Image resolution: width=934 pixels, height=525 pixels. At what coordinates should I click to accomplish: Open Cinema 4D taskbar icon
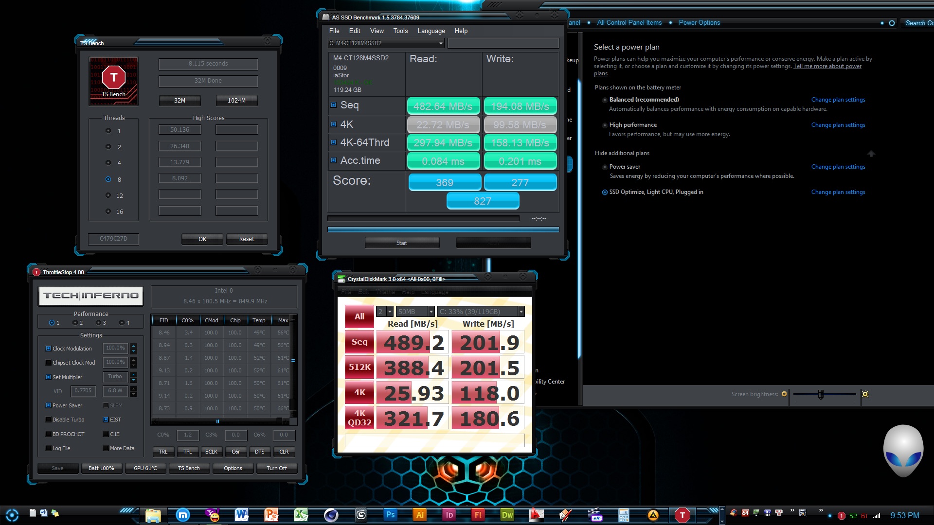331,515
